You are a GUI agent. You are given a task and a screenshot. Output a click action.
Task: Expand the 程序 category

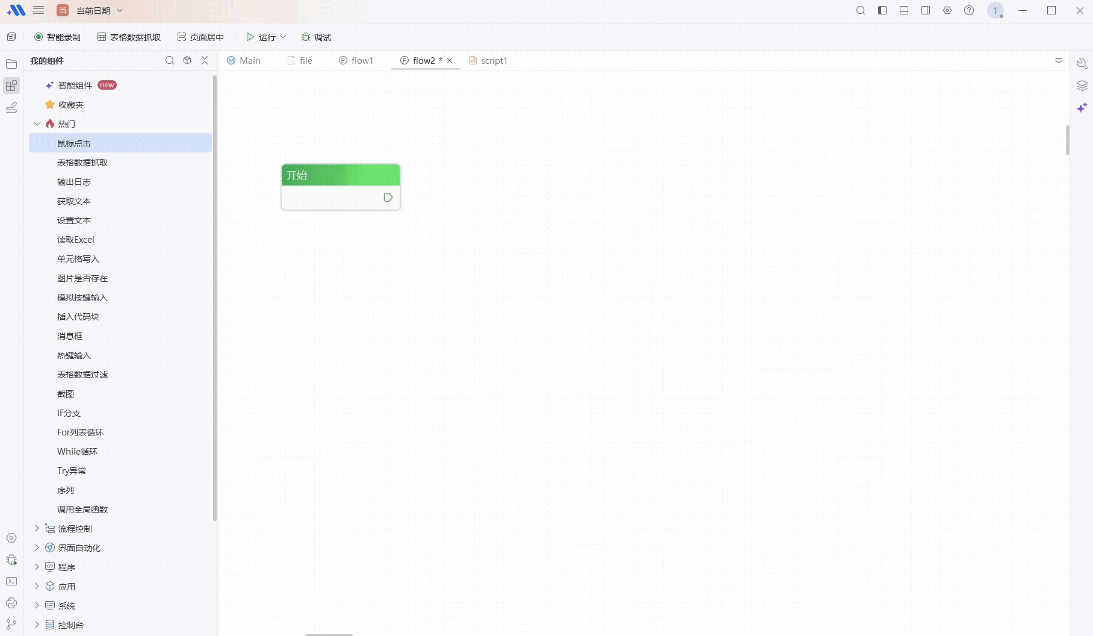[37, 567]
